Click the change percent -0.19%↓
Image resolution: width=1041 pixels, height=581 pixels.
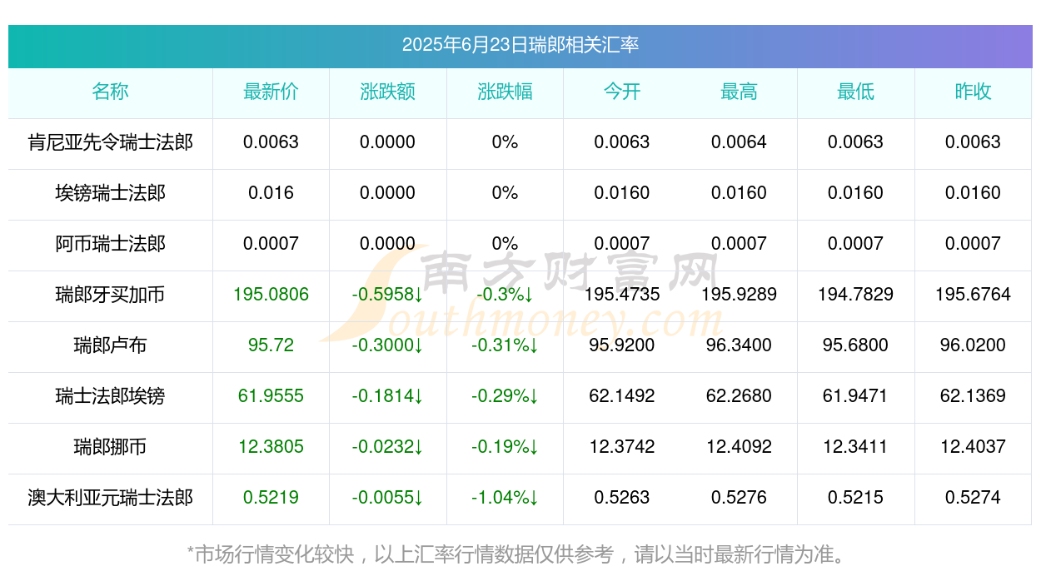(505, 447)
